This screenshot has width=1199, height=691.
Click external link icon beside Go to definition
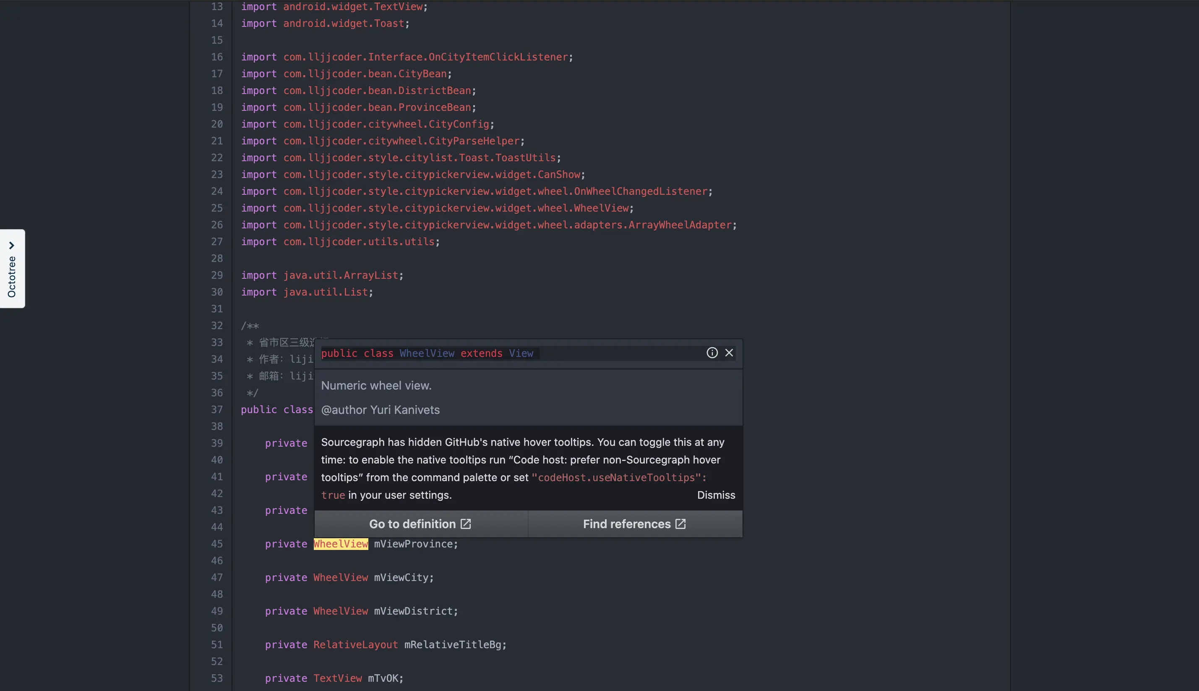coord(466,524)
